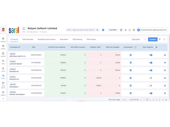The height and width of the screenshot is (127, 170).
Task: Uncheck Extrapolate for NANDA KISHORE B
Action: [x=131, y=93]
